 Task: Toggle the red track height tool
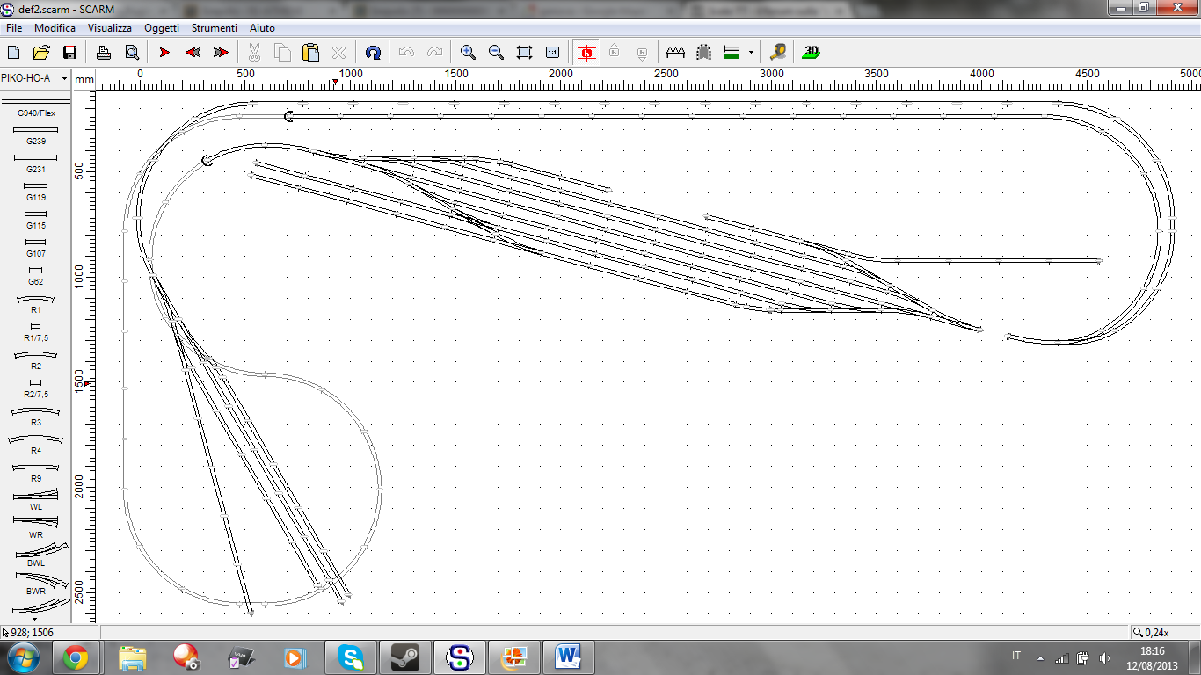pos(586,53)
